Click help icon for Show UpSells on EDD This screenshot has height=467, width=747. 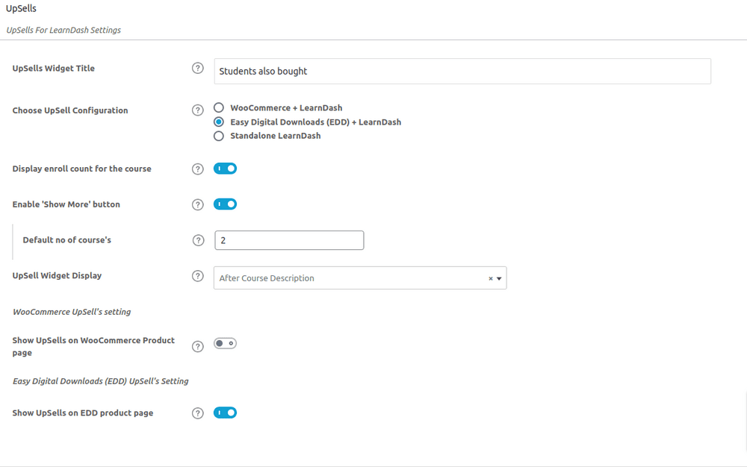[197, 413]
